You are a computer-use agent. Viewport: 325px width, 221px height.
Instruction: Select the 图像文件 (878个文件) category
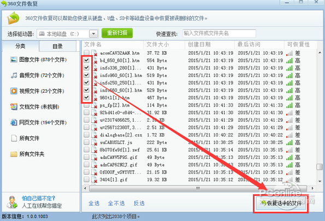pyautogui.click(x=38, y=60)
